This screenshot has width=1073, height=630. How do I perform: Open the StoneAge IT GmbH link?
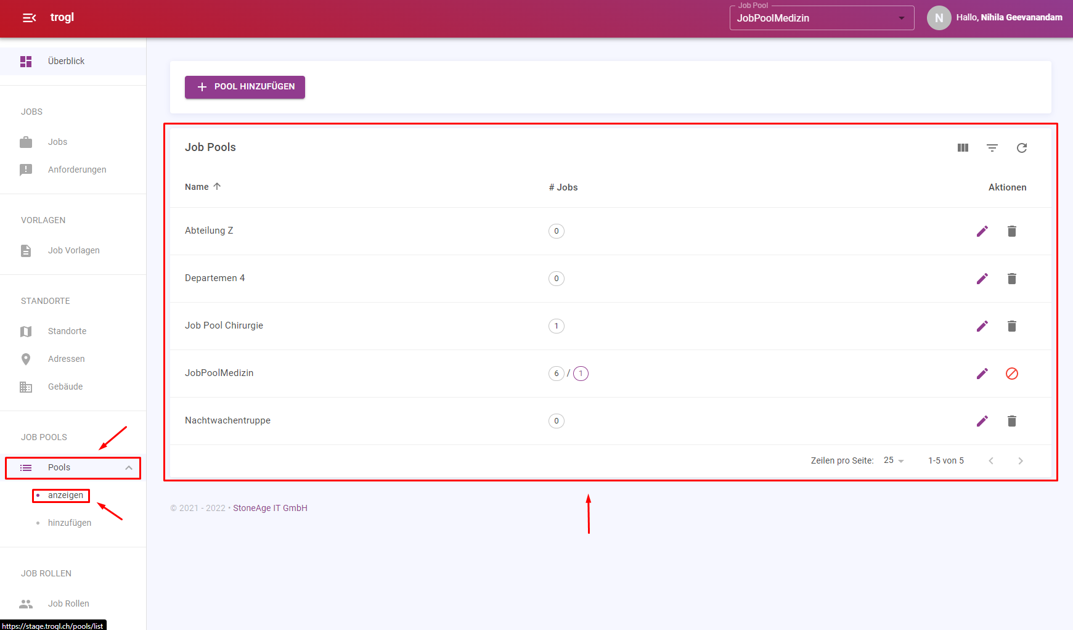pos(270,508)
